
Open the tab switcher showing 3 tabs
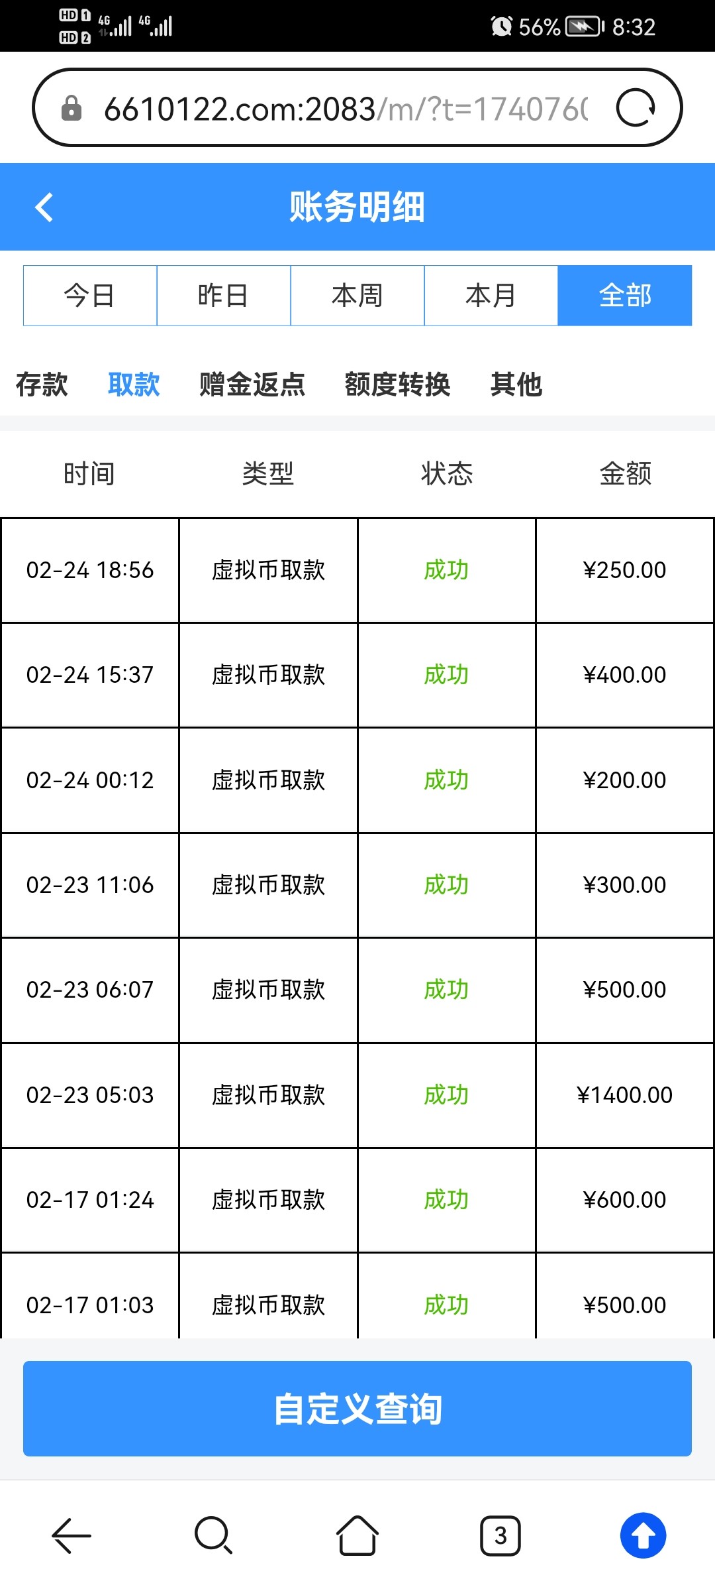point(500,1535)
